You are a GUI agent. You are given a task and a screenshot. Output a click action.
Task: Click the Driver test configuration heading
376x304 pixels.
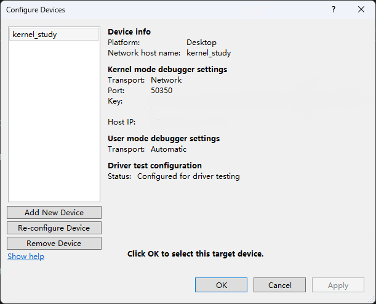coord(154,165)
